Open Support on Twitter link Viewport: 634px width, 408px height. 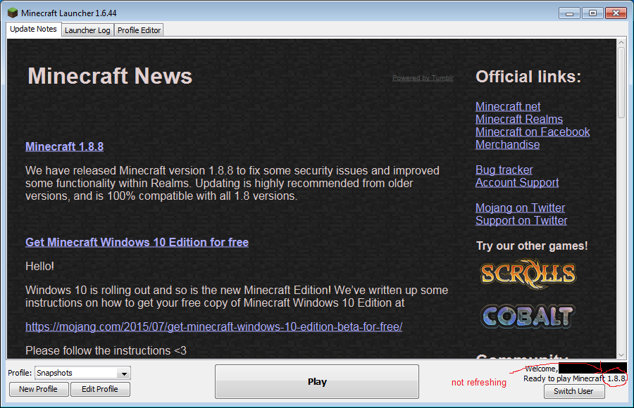[x=521, y=221]
